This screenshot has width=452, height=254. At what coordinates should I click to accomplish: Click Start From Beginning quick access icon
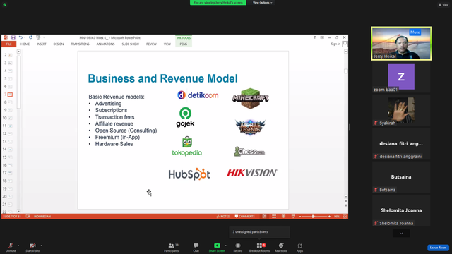pyautogui.click(x=38, y=37)
